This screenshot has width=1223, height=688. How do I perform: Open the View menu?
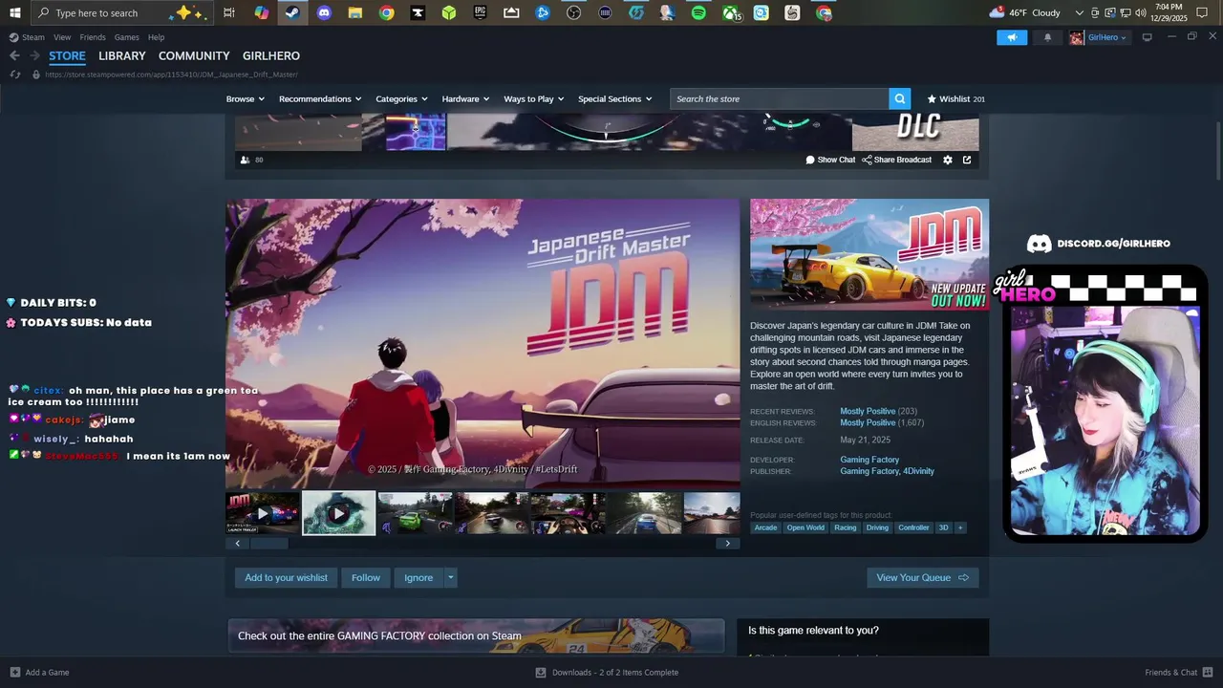62,37
